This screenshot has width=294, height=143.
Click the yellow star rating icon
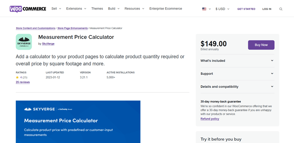click(17, 77)
